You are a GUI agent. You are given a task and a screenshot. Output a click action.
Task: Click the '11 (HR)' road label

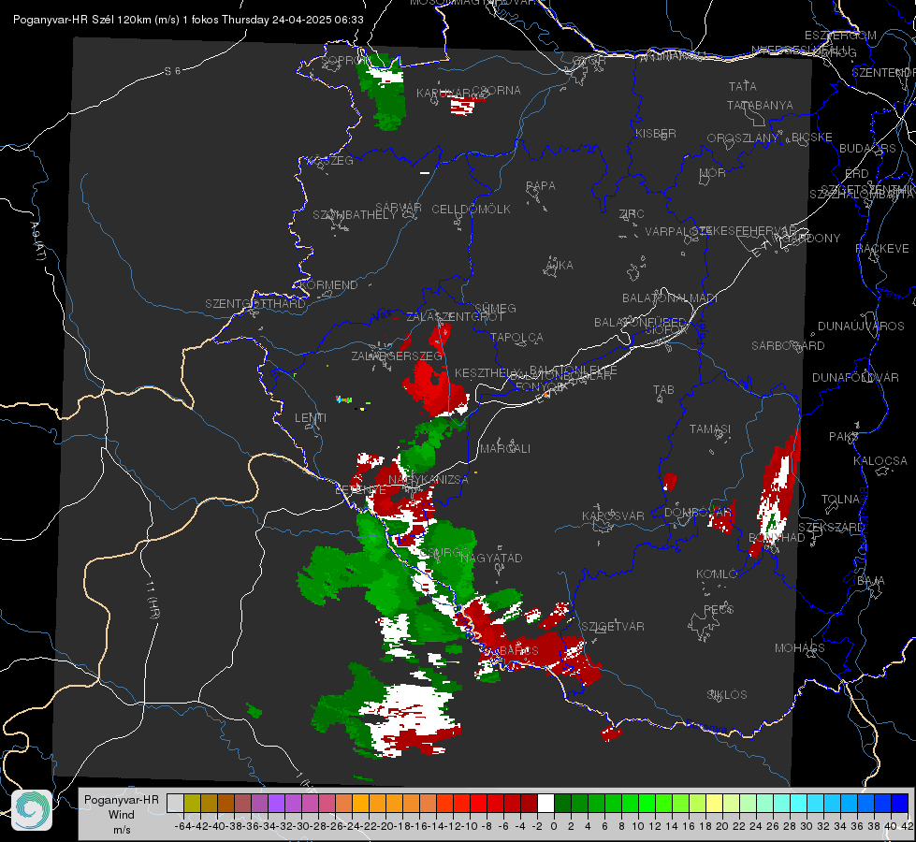click(153, 602)
